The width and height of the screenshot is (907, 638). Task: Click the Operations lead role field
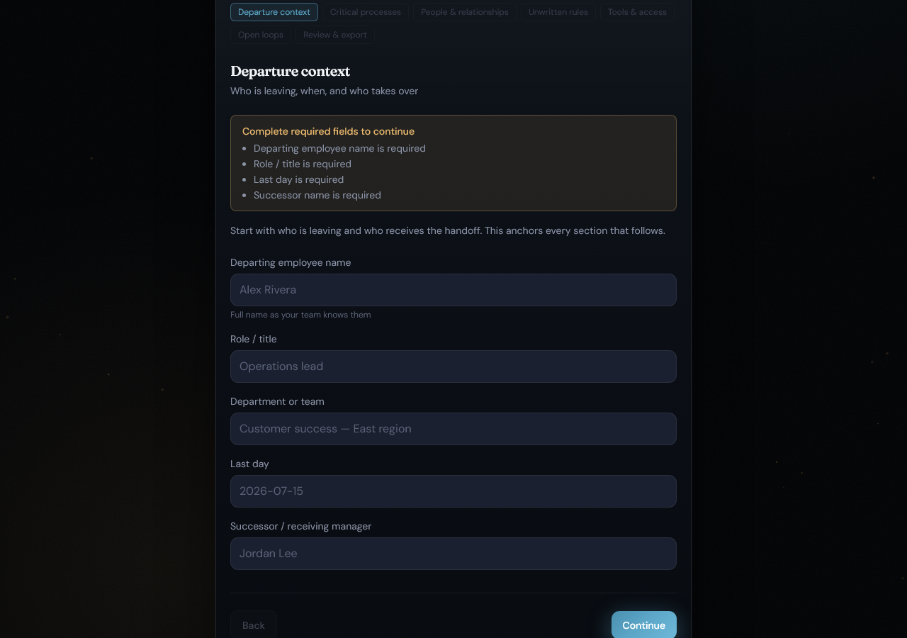click(453, 366)
